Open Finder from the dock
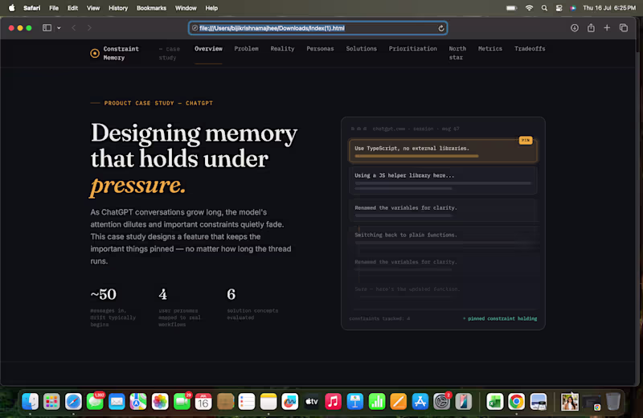The height and width of the screenshot is (418, 643). (x=30, y=402)
